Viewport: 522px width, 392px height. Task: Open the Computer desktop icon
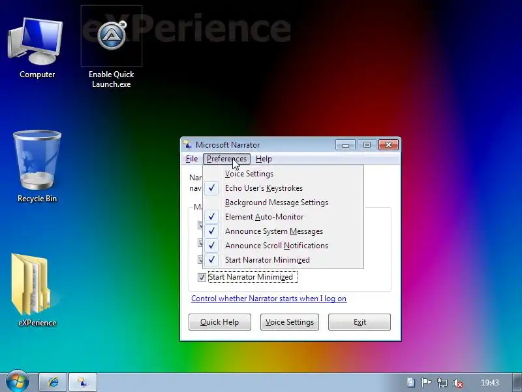point(37,48)
